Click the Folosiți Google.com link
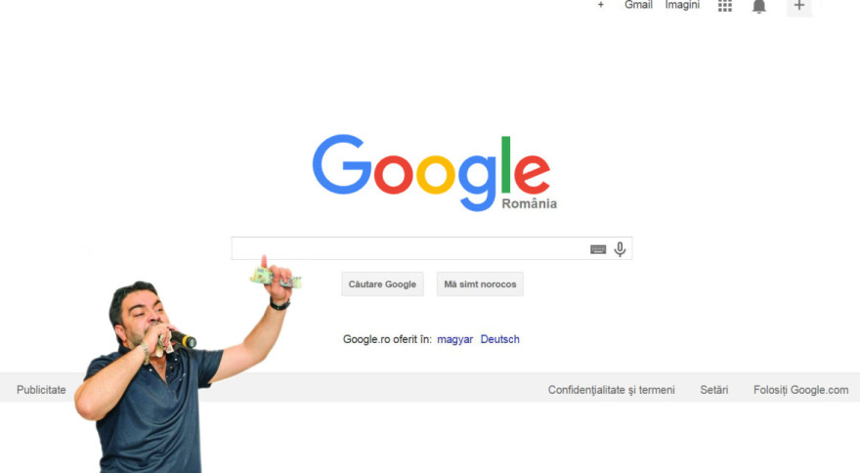 (x=800, y=390)
